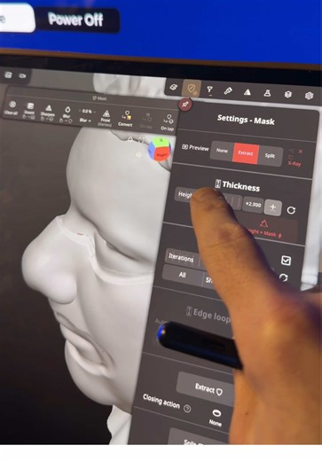Toggle the checkbox next to Iterations
Screen dimensions: 322x461
286,261
